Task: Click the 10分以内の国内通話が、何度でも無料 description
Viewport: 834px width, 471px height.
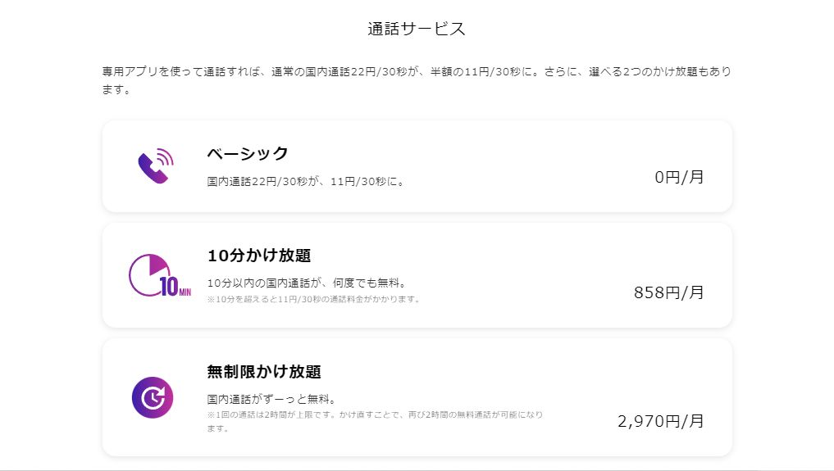Action: click(308, 283)
